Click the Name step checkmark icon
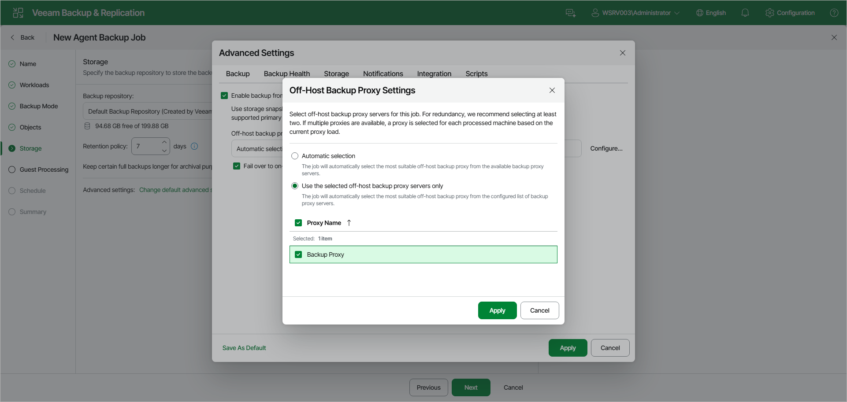847x402 pixels. point(12,64)
